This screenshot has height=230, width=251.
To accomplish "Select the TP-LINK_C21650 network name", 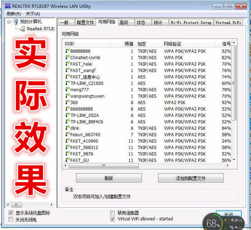I will [x=87, y=83].
